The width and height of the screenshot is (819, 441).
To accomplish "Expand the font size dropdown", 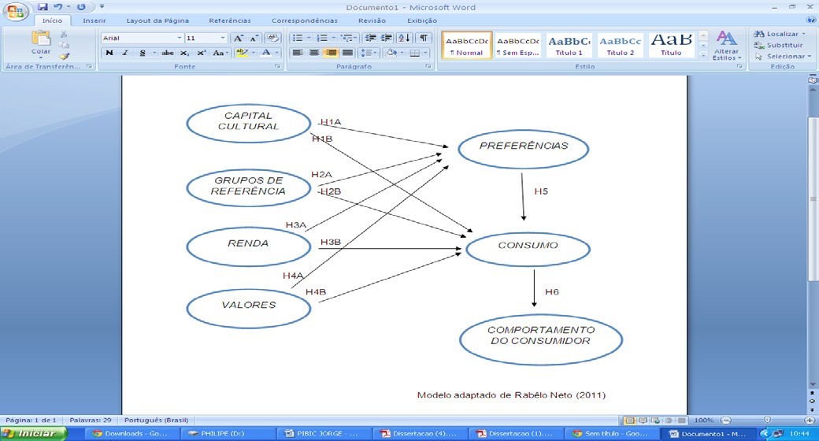I will [223, 38].
